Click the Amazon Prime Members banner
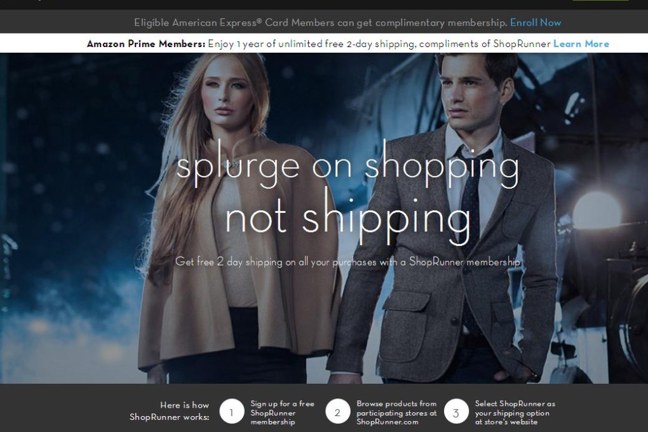 click(324, 43)
